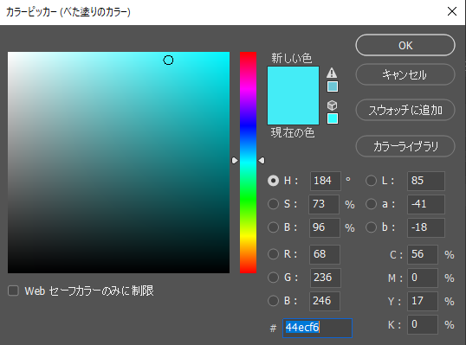
Task: Close the カラーピッカー dialog with the X
Action: coord(452,11)
